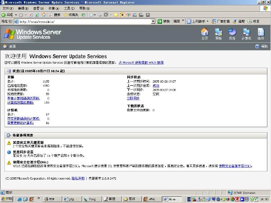Open the History toolbar icon
This screenshot has height=203, width=271.
click(84, 15)
